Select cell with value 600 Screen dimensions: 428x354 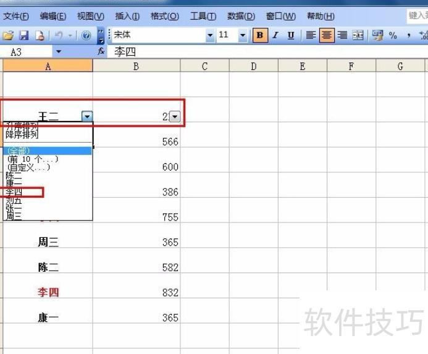click(136, 160)
